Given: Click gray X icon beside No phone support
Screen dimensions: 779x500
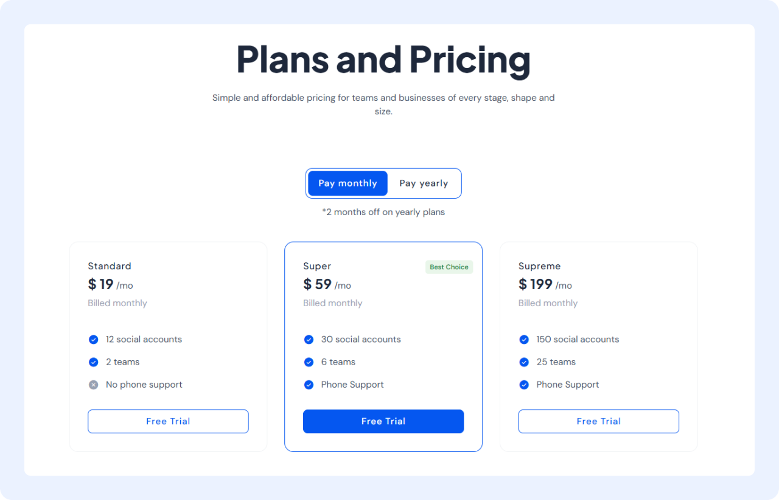Looking at the screenshot, I should pyautogui.click(x=93, y=385).
